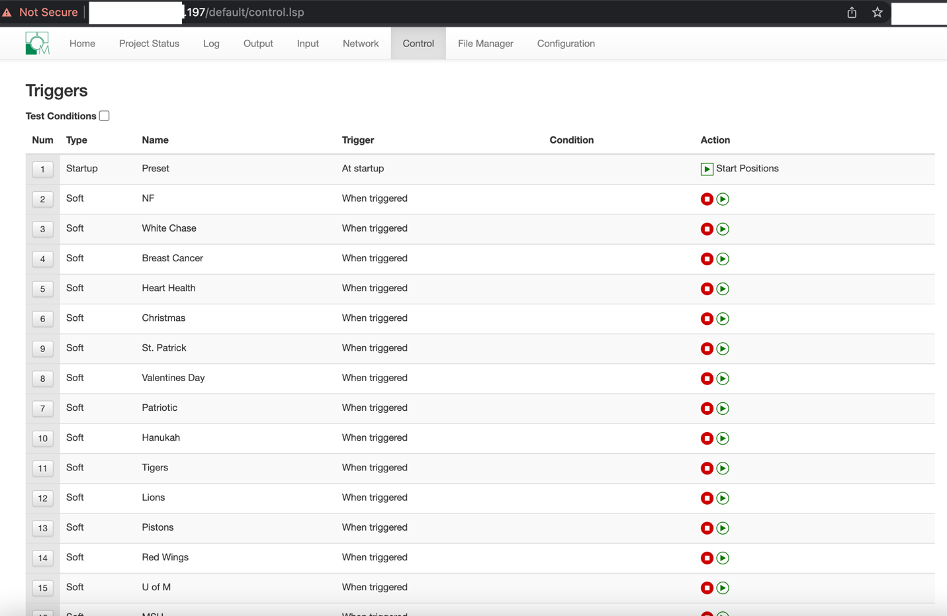Click the browser share icon
The width and height of the screenshot is (947, 616).
tap(851, 12)
